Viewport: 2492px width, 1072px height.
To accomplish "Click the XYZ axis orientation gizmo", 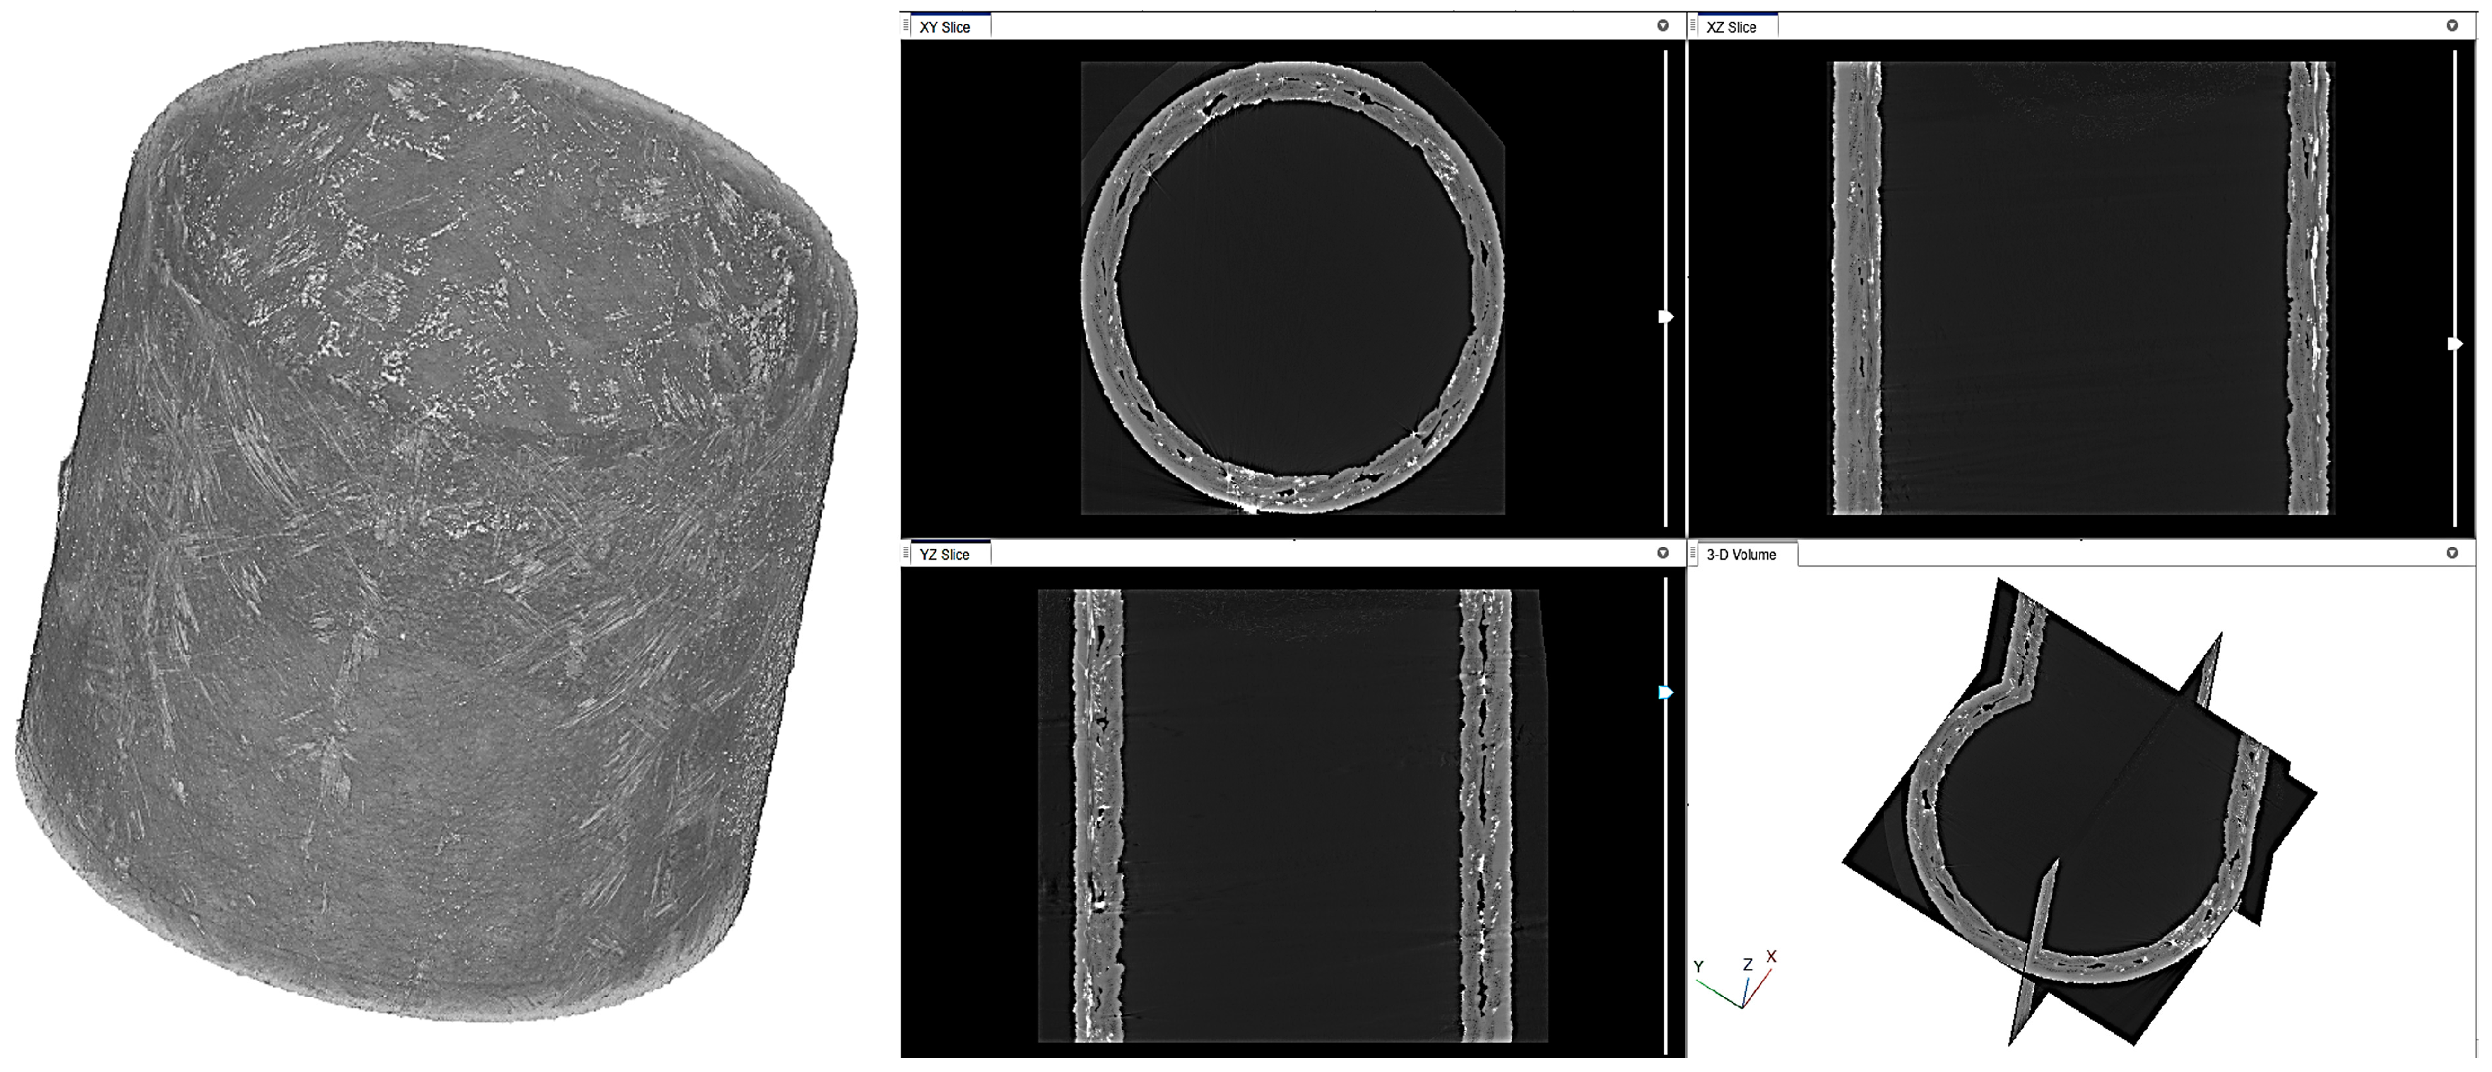I will [x=1738, y=983].
